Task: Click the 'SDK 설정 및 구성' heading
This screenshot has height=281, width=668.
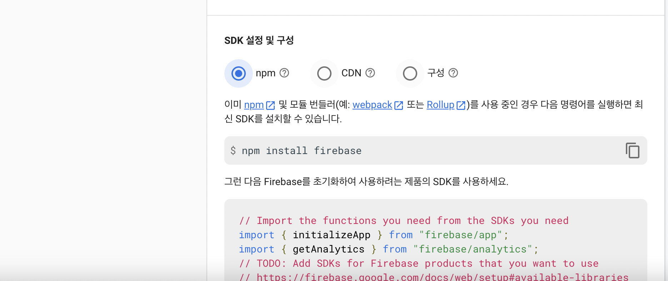Action: [x=259, y=40]
